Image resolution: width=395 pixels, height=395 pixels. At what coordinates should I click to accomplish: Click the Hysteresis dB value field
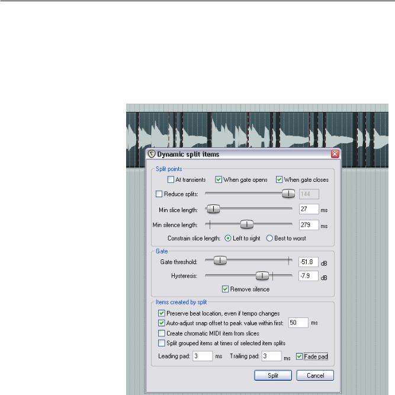309,276
